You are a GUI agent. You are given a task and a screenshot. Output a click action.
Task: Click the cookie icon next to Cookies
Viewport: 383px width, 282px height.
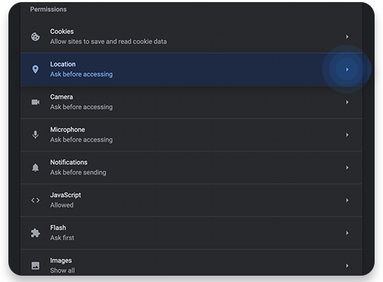(36, 37)
